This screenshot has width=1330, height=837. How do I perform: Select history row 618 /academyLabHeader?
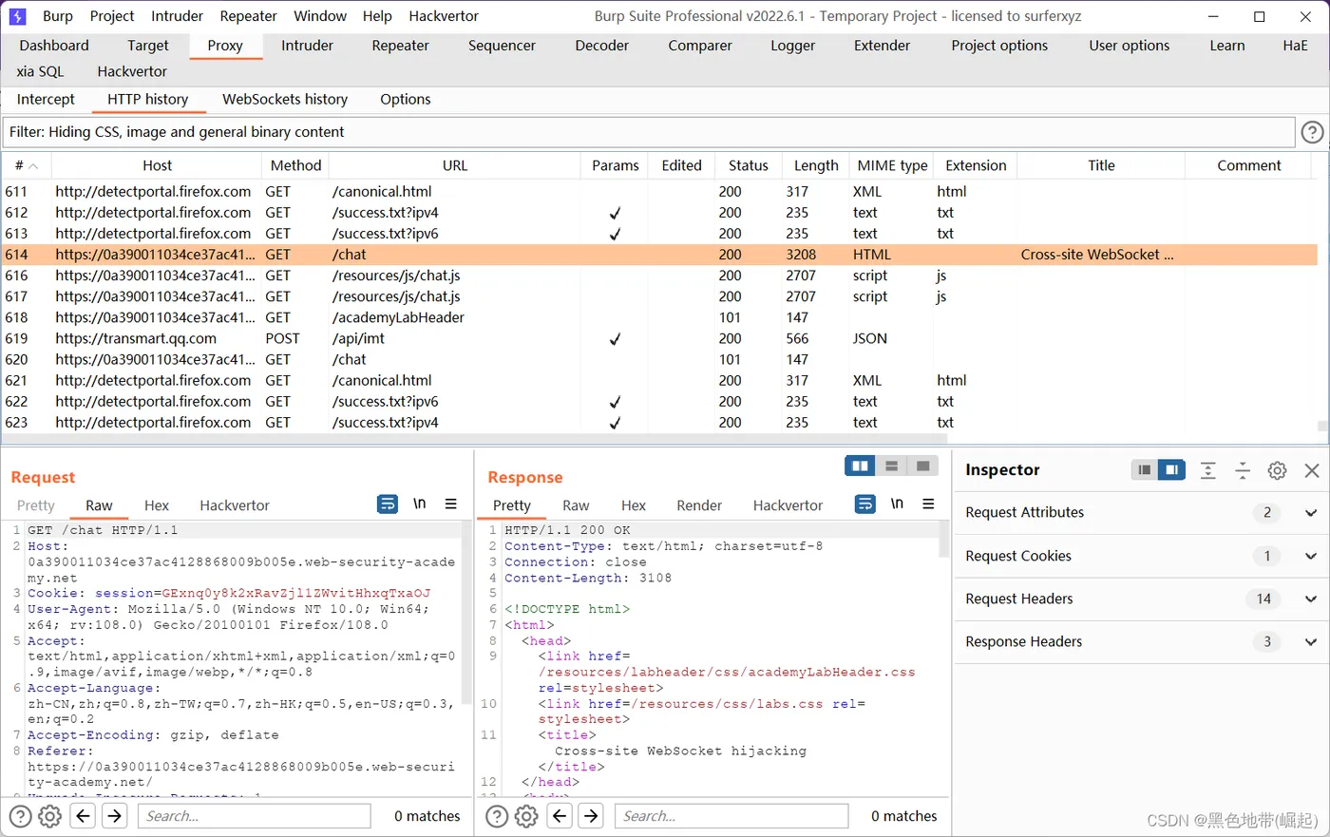click(659, 317)
